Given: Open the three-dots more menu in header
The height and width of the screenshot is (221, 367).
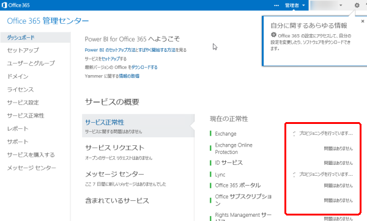Looking at the screenshot, I should (276, 5).
